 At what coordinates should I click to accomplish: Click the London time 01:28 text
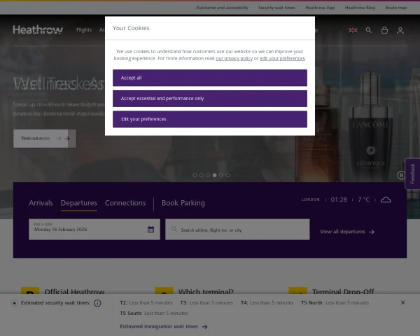tap(339, 199)
